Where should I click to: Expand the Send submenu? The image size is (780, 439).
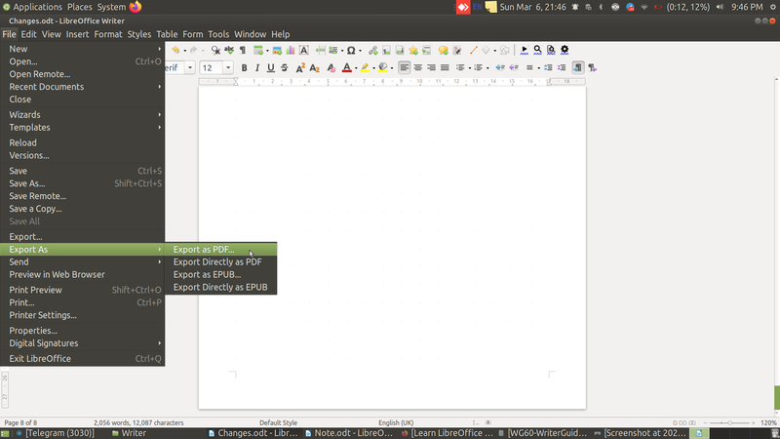[83, 262]
